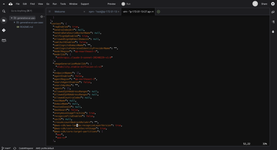Open README.md in the file tree
The image size is (277, 150).
[x=26, y=27]
